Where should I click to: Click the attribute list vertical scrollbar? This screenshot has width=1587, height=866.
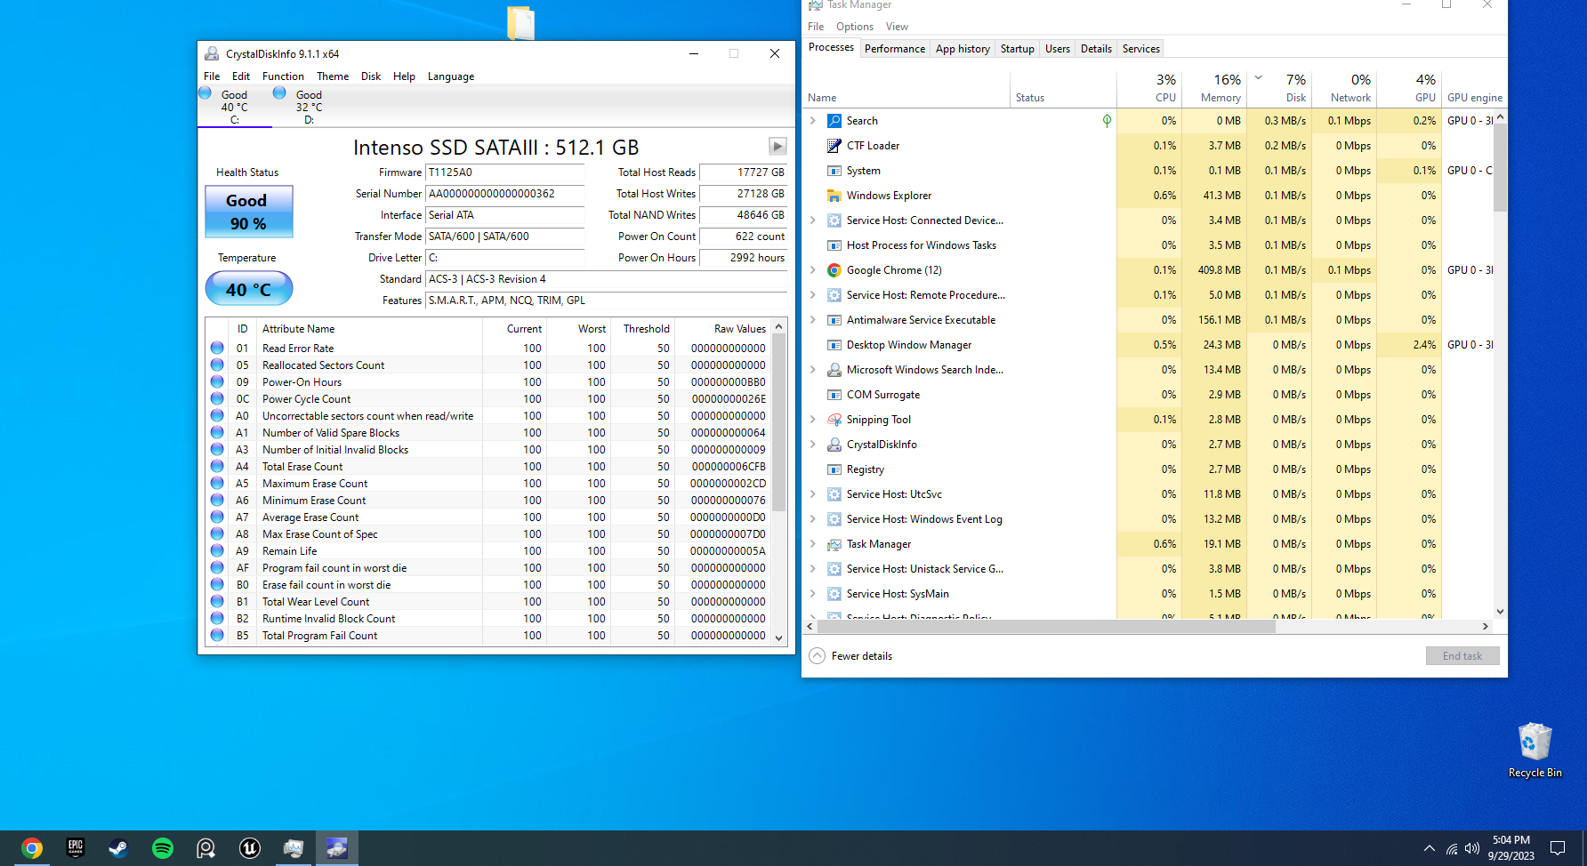[778, 423]
